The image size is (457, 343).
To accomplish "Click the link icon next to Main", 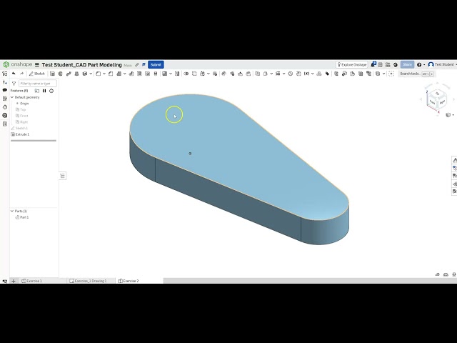I will tap(136, 65).
